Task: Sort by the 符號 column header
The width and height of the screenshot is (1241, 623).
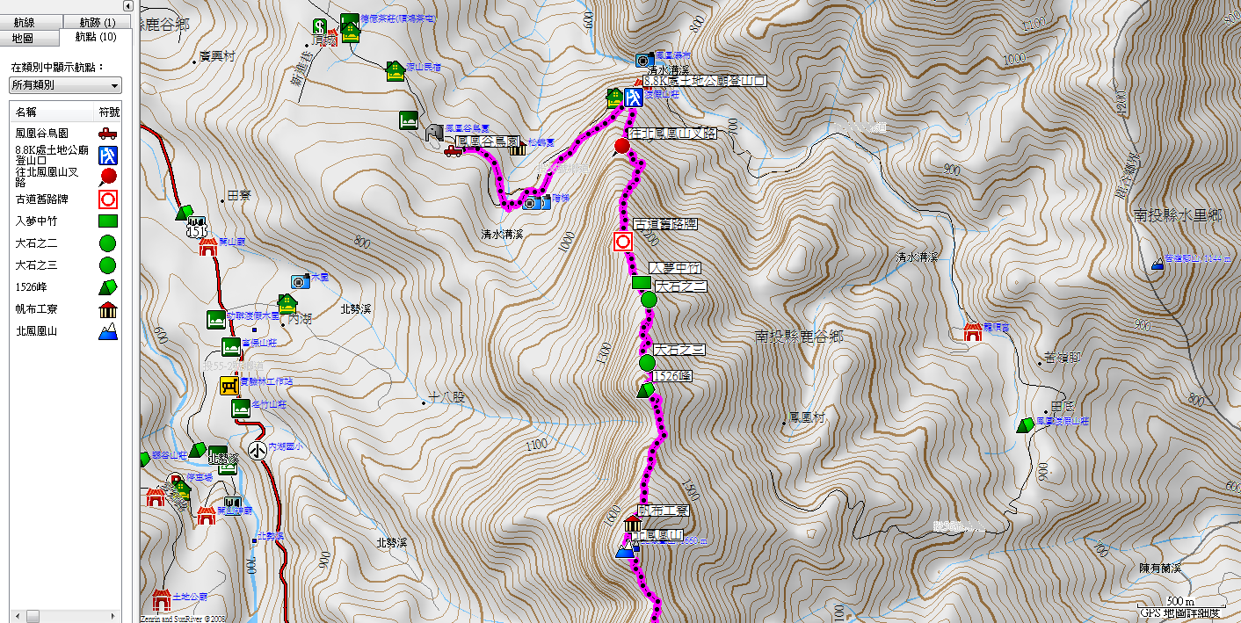Action: coord(109,112)
